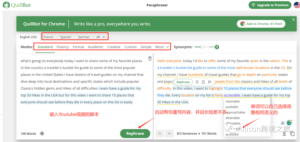The width and height of the screenshot is (300, 142).
Task: Click the Synonyms slider handle
Action: click(x=202, y=47)
